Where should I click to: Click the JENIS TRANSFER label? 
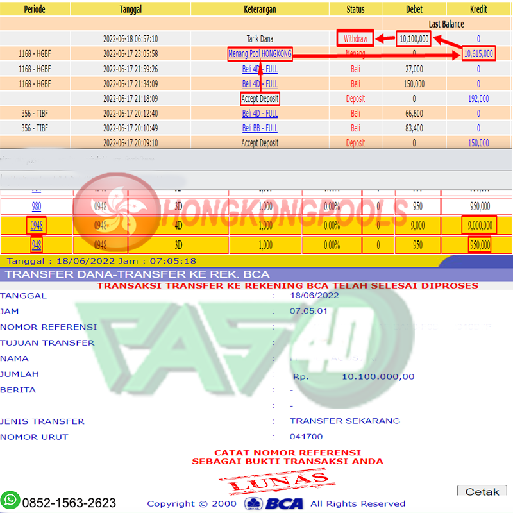42,421
